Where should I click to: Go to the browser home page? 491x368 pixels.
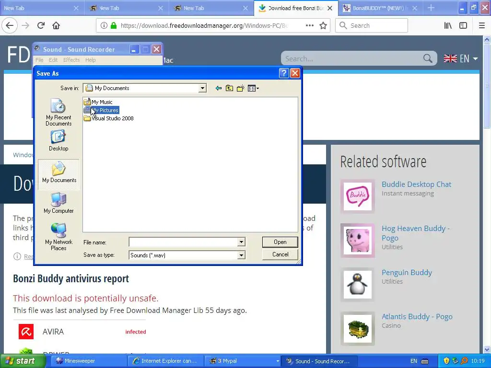click(56, 25)
